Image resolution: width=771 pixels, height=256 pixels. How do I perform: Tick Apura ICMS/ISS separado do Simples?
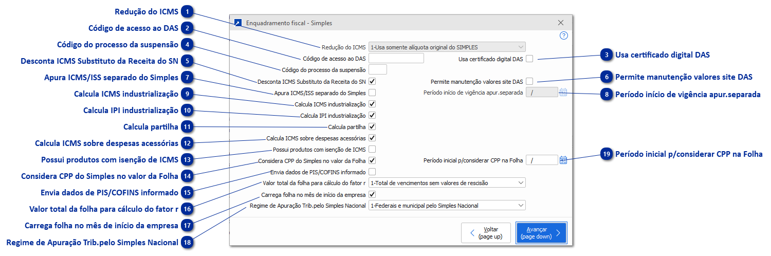coord(372,93)
